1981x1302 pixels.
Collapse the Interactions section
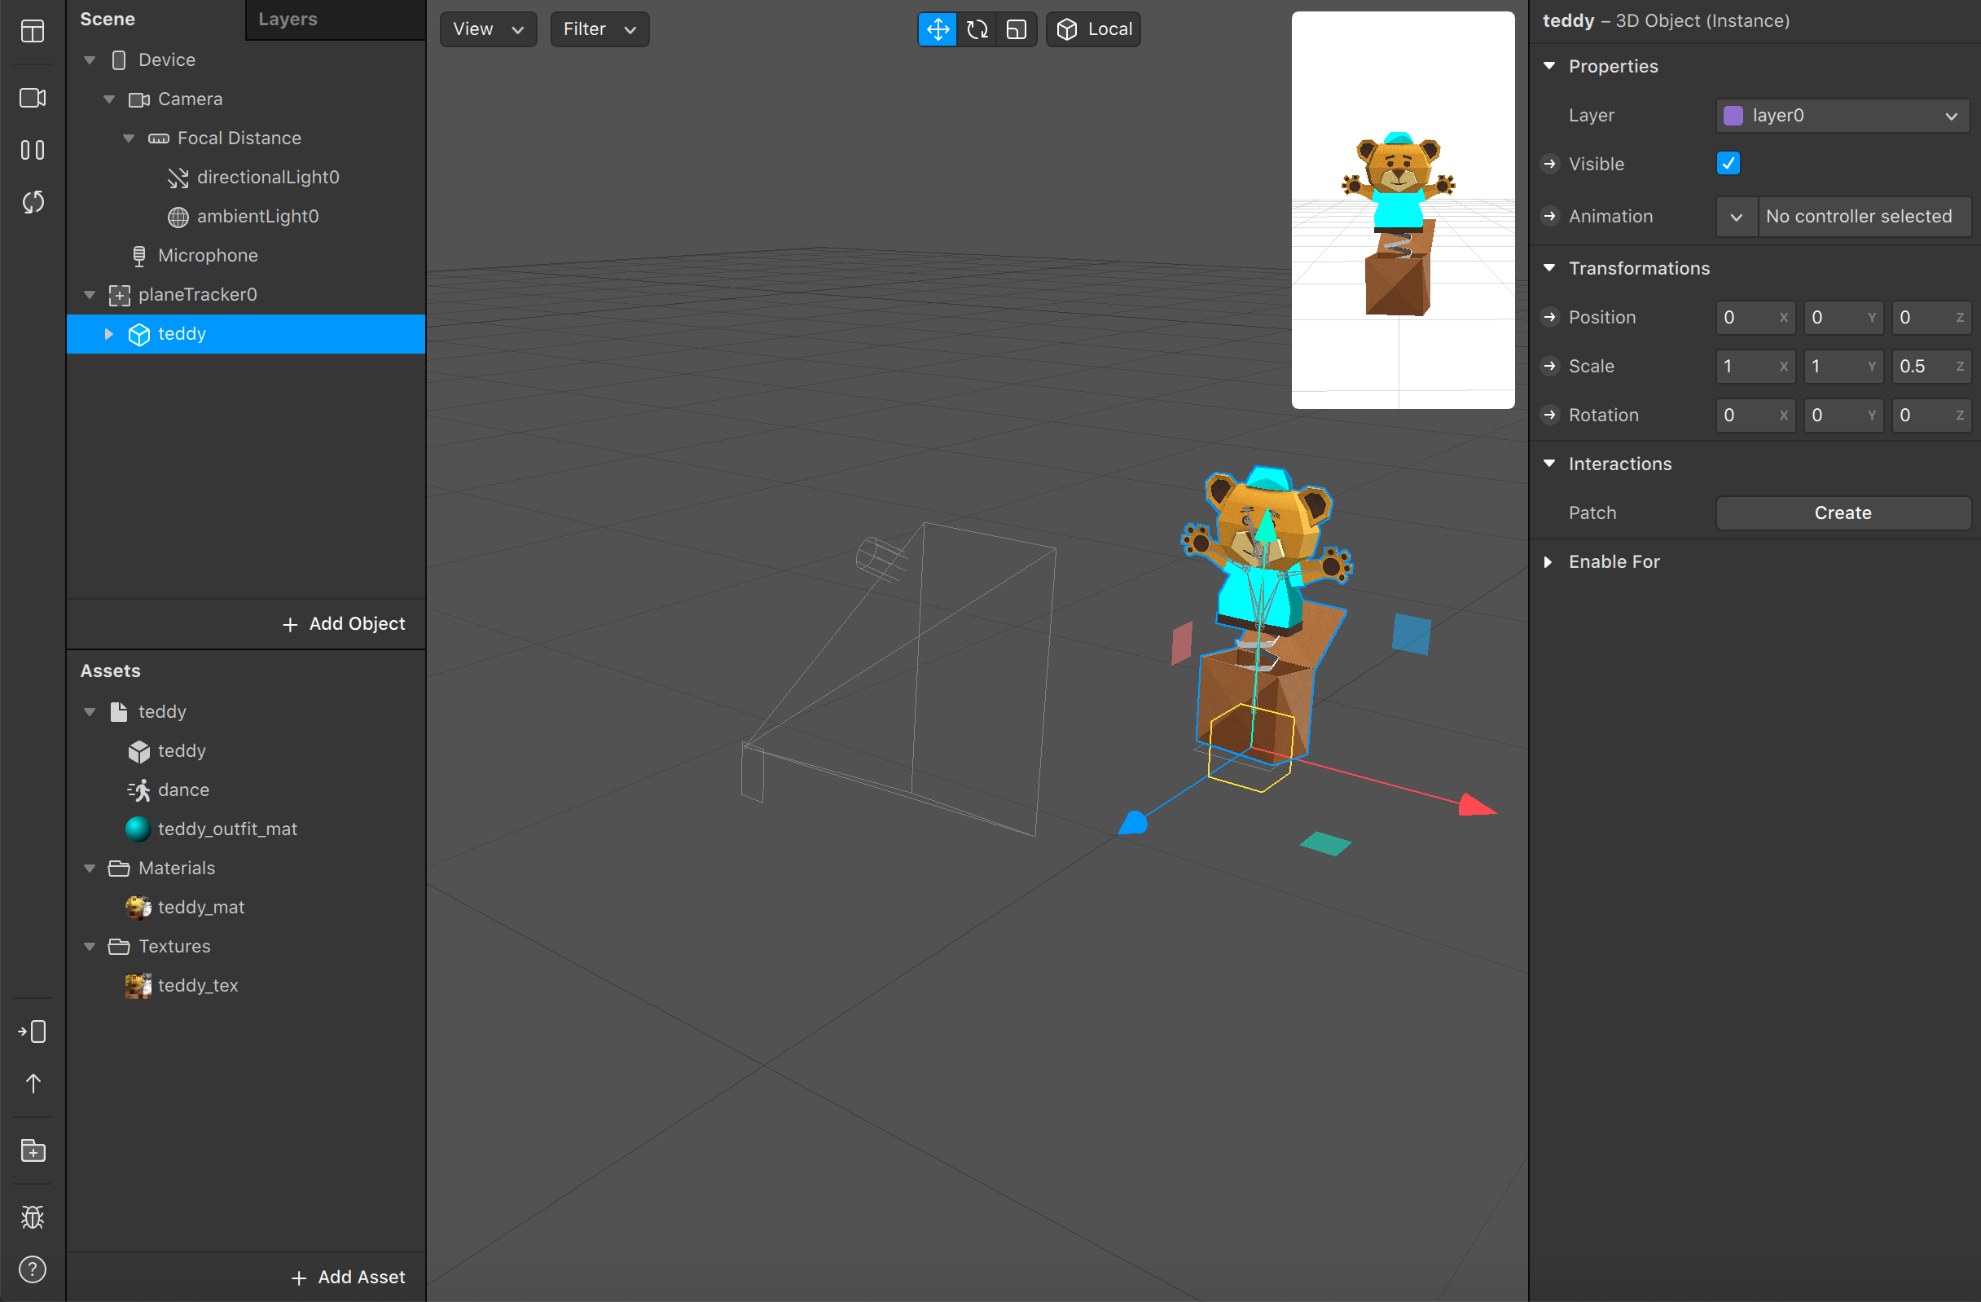click(1549, 464)
